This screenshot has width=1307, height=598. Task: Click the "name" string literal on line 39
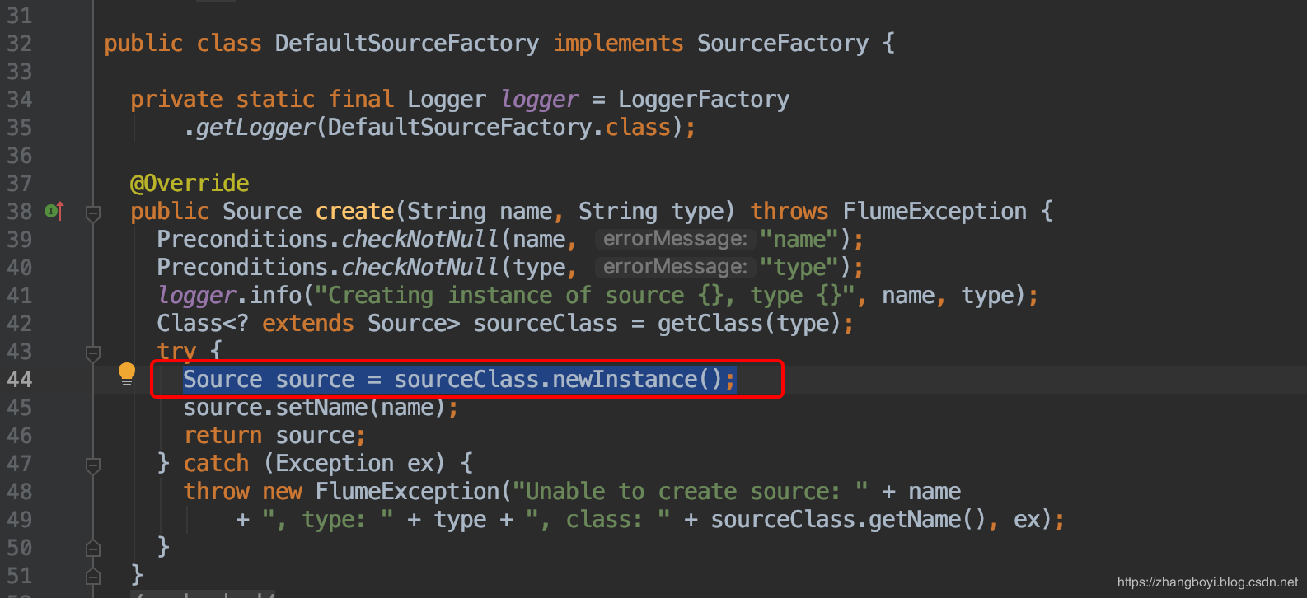click(799, 240)
